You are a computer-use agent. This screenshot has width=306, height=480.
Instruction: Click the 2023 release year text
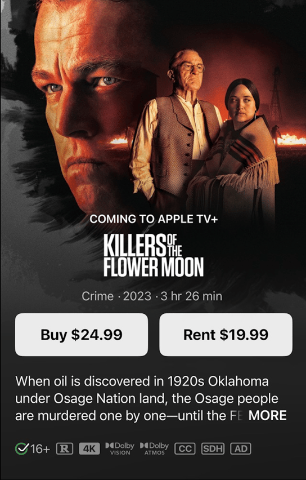click(137, 296)
